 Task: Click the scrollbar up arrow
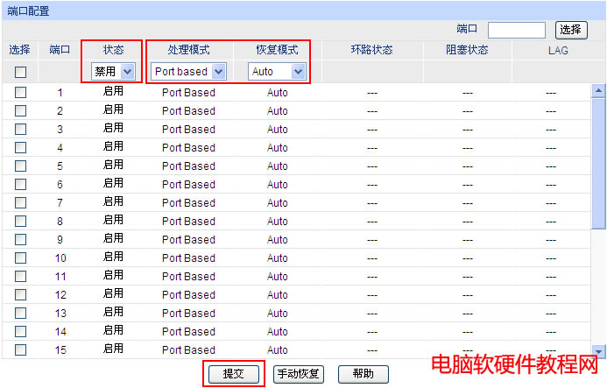pyautogui.click(x=599, y=90)
